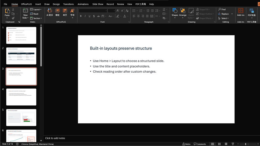Go to the Slide Show tab
The image size is (260, 146).
pyautogui.click(x=98, y=4)
